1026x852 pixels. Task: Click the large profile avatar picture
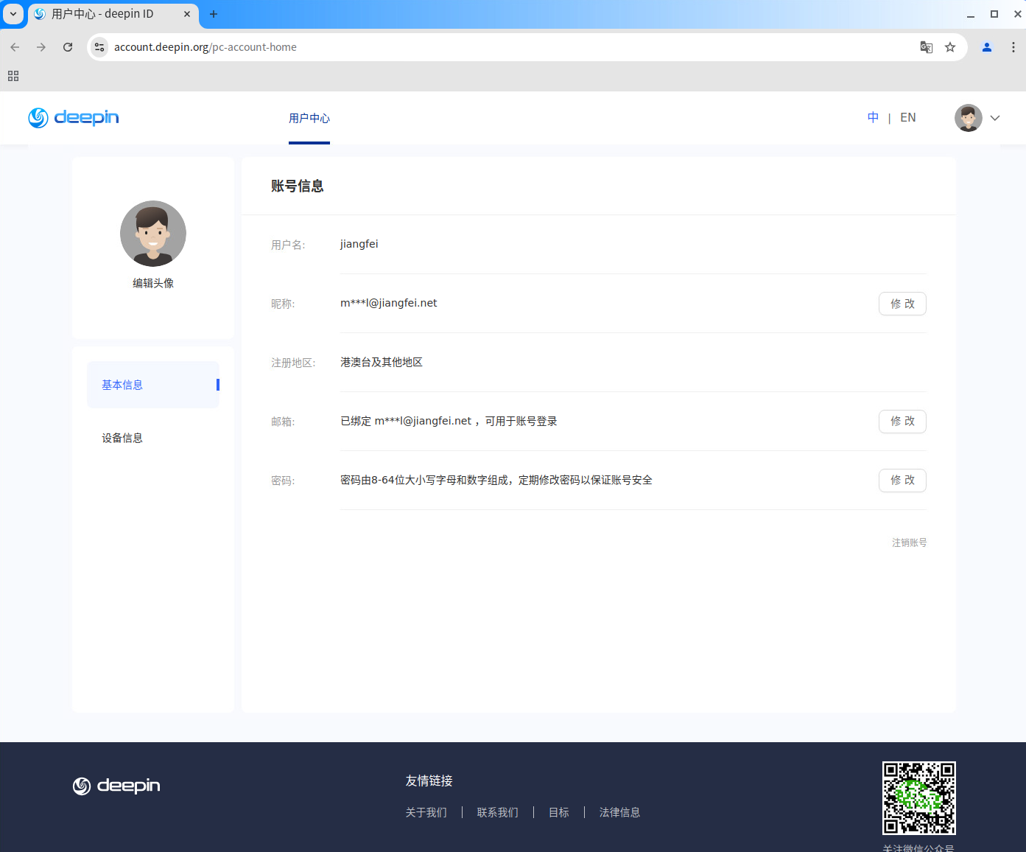point(153,234)
